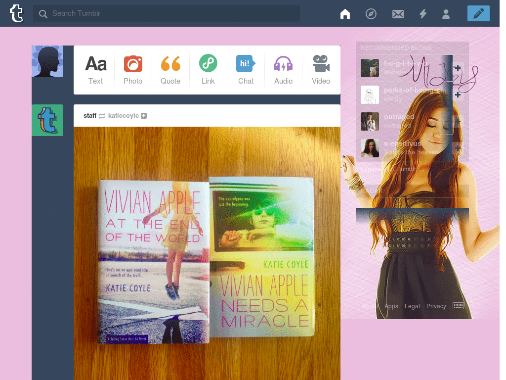Follow katiecoyle with the plus icon
This screenshot has height=380, width=506.
(x=144, y=116)
